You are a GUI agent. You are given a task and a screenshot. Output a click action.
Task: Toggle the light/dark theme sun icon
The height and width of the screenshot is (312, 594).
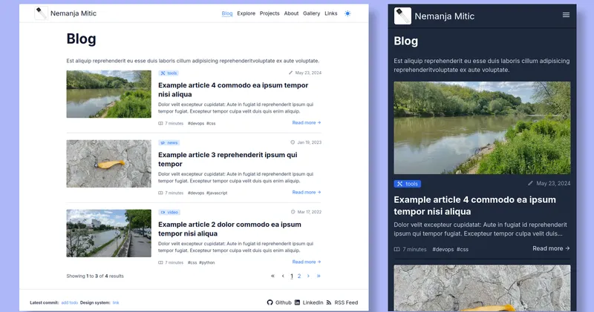[347, 13]
